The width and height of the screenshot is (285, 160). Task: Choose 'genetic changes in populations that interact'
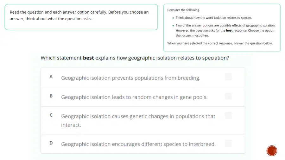pyautogui.click(x=138, y=120)
